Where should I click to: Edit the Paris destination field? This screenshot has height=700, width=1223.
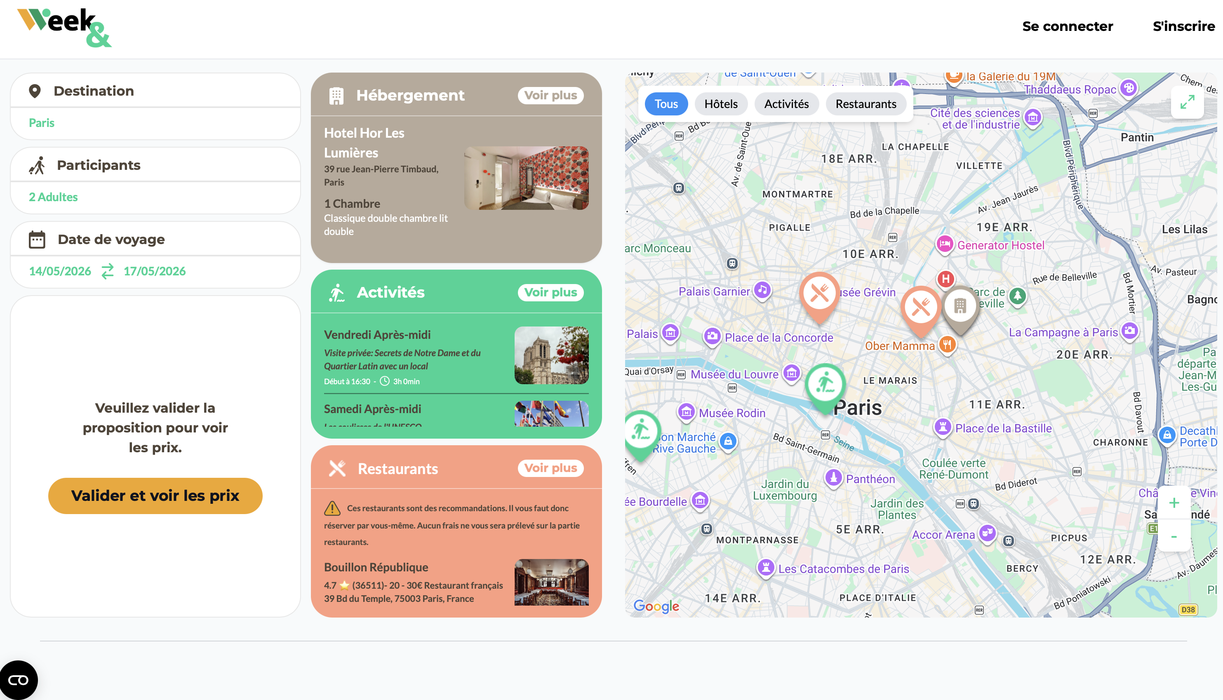[155, 123]
